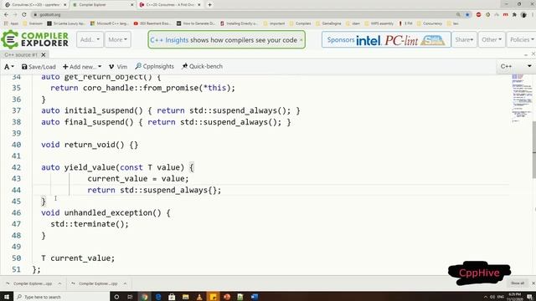Screen dimensions: 536x301
Task: Go back in the browser
Action: coord(6,15)
